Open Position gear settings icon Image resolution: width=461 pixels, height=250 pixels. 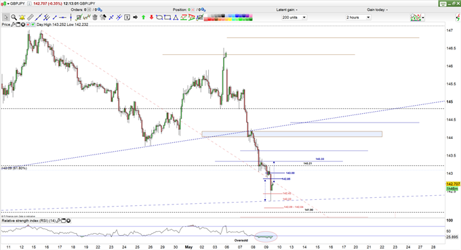click(203, 9)
